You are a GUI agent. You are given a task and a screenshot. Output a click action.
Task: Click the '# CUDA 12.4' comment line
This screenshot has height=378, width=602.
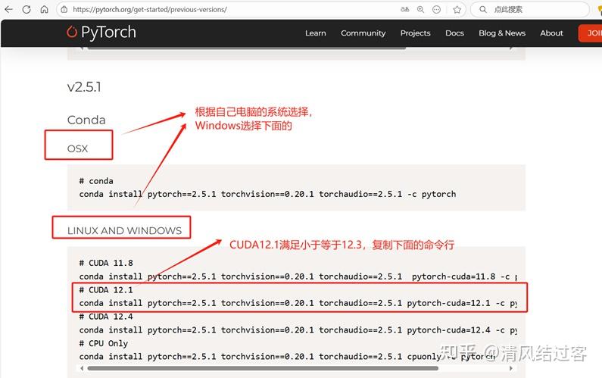tap(106, 317)
